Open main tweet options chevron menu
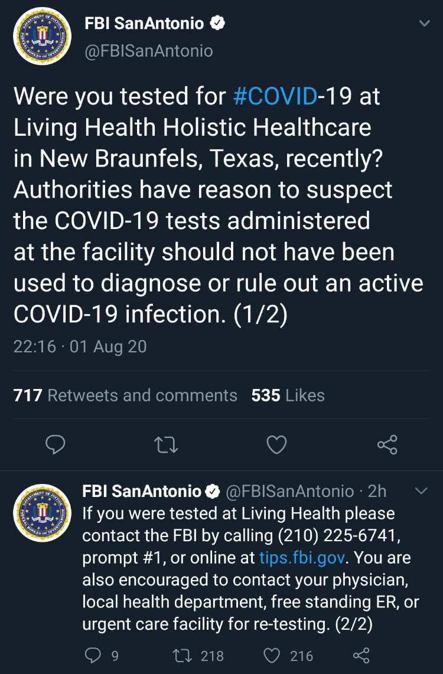This screenshot has width=443, height=674. pyautogui.click(x=424, y=24)
